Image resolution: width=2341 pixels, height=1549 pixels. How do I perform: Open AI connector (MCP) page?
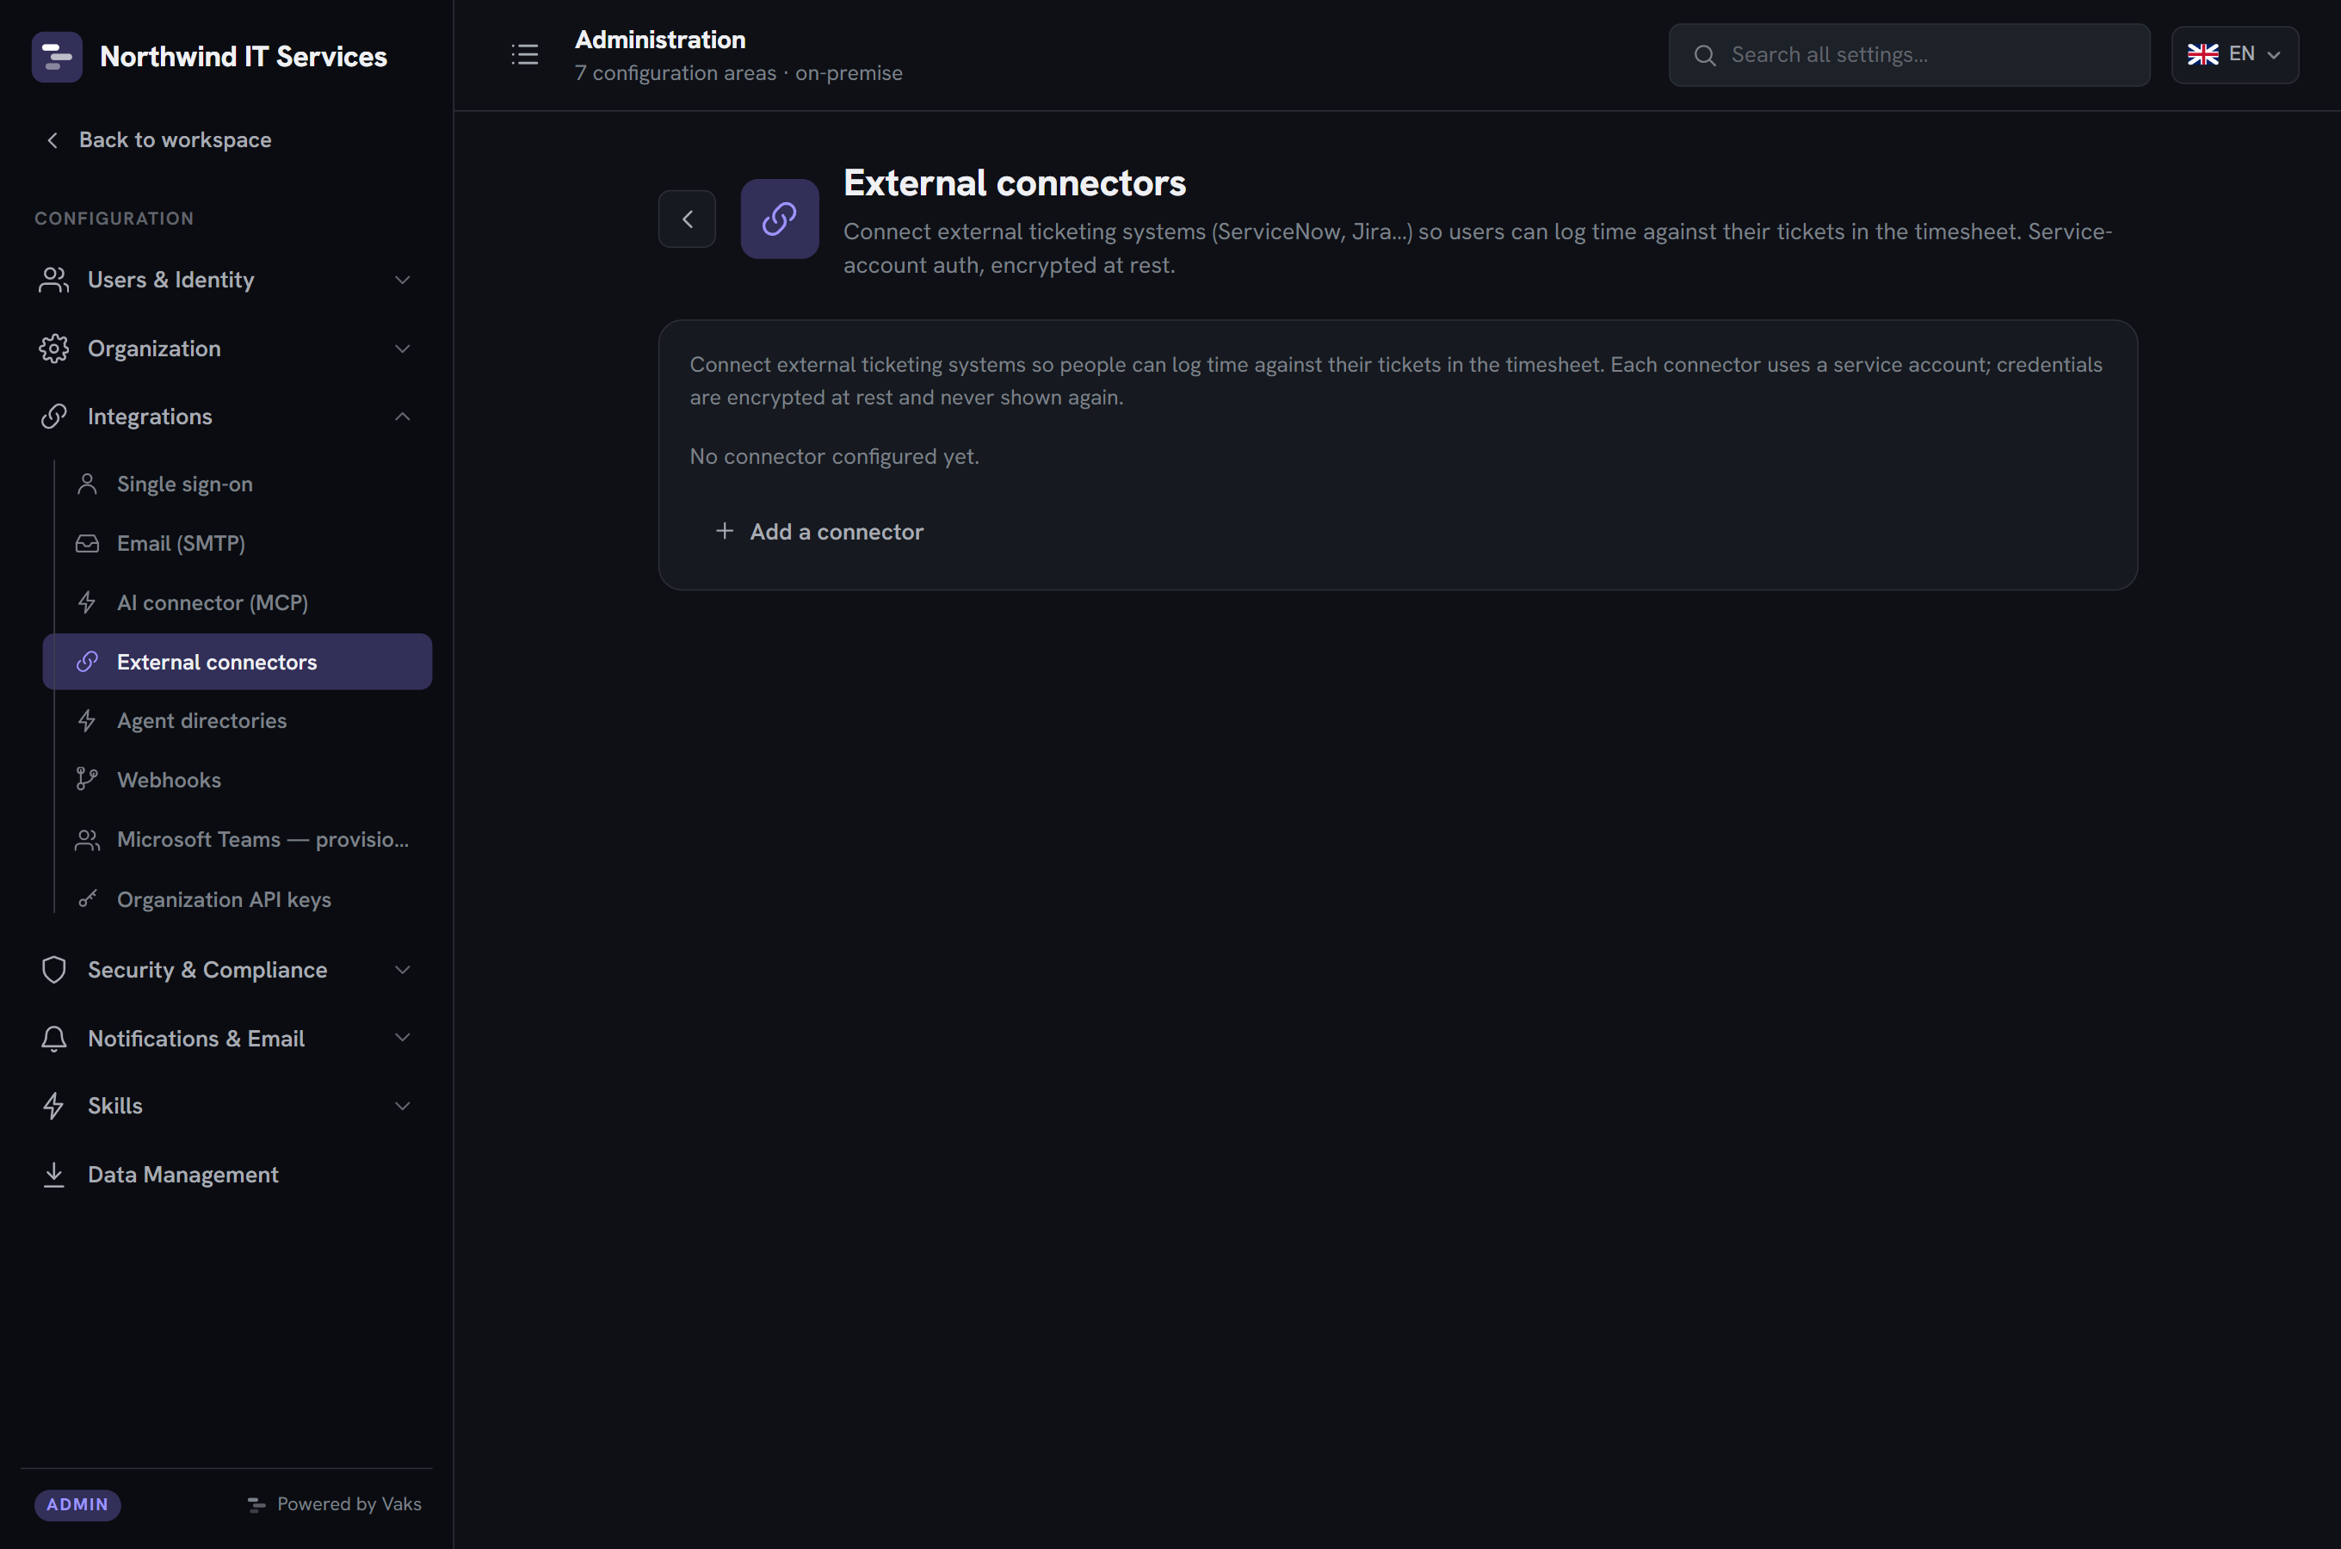(x=237, y=602)
